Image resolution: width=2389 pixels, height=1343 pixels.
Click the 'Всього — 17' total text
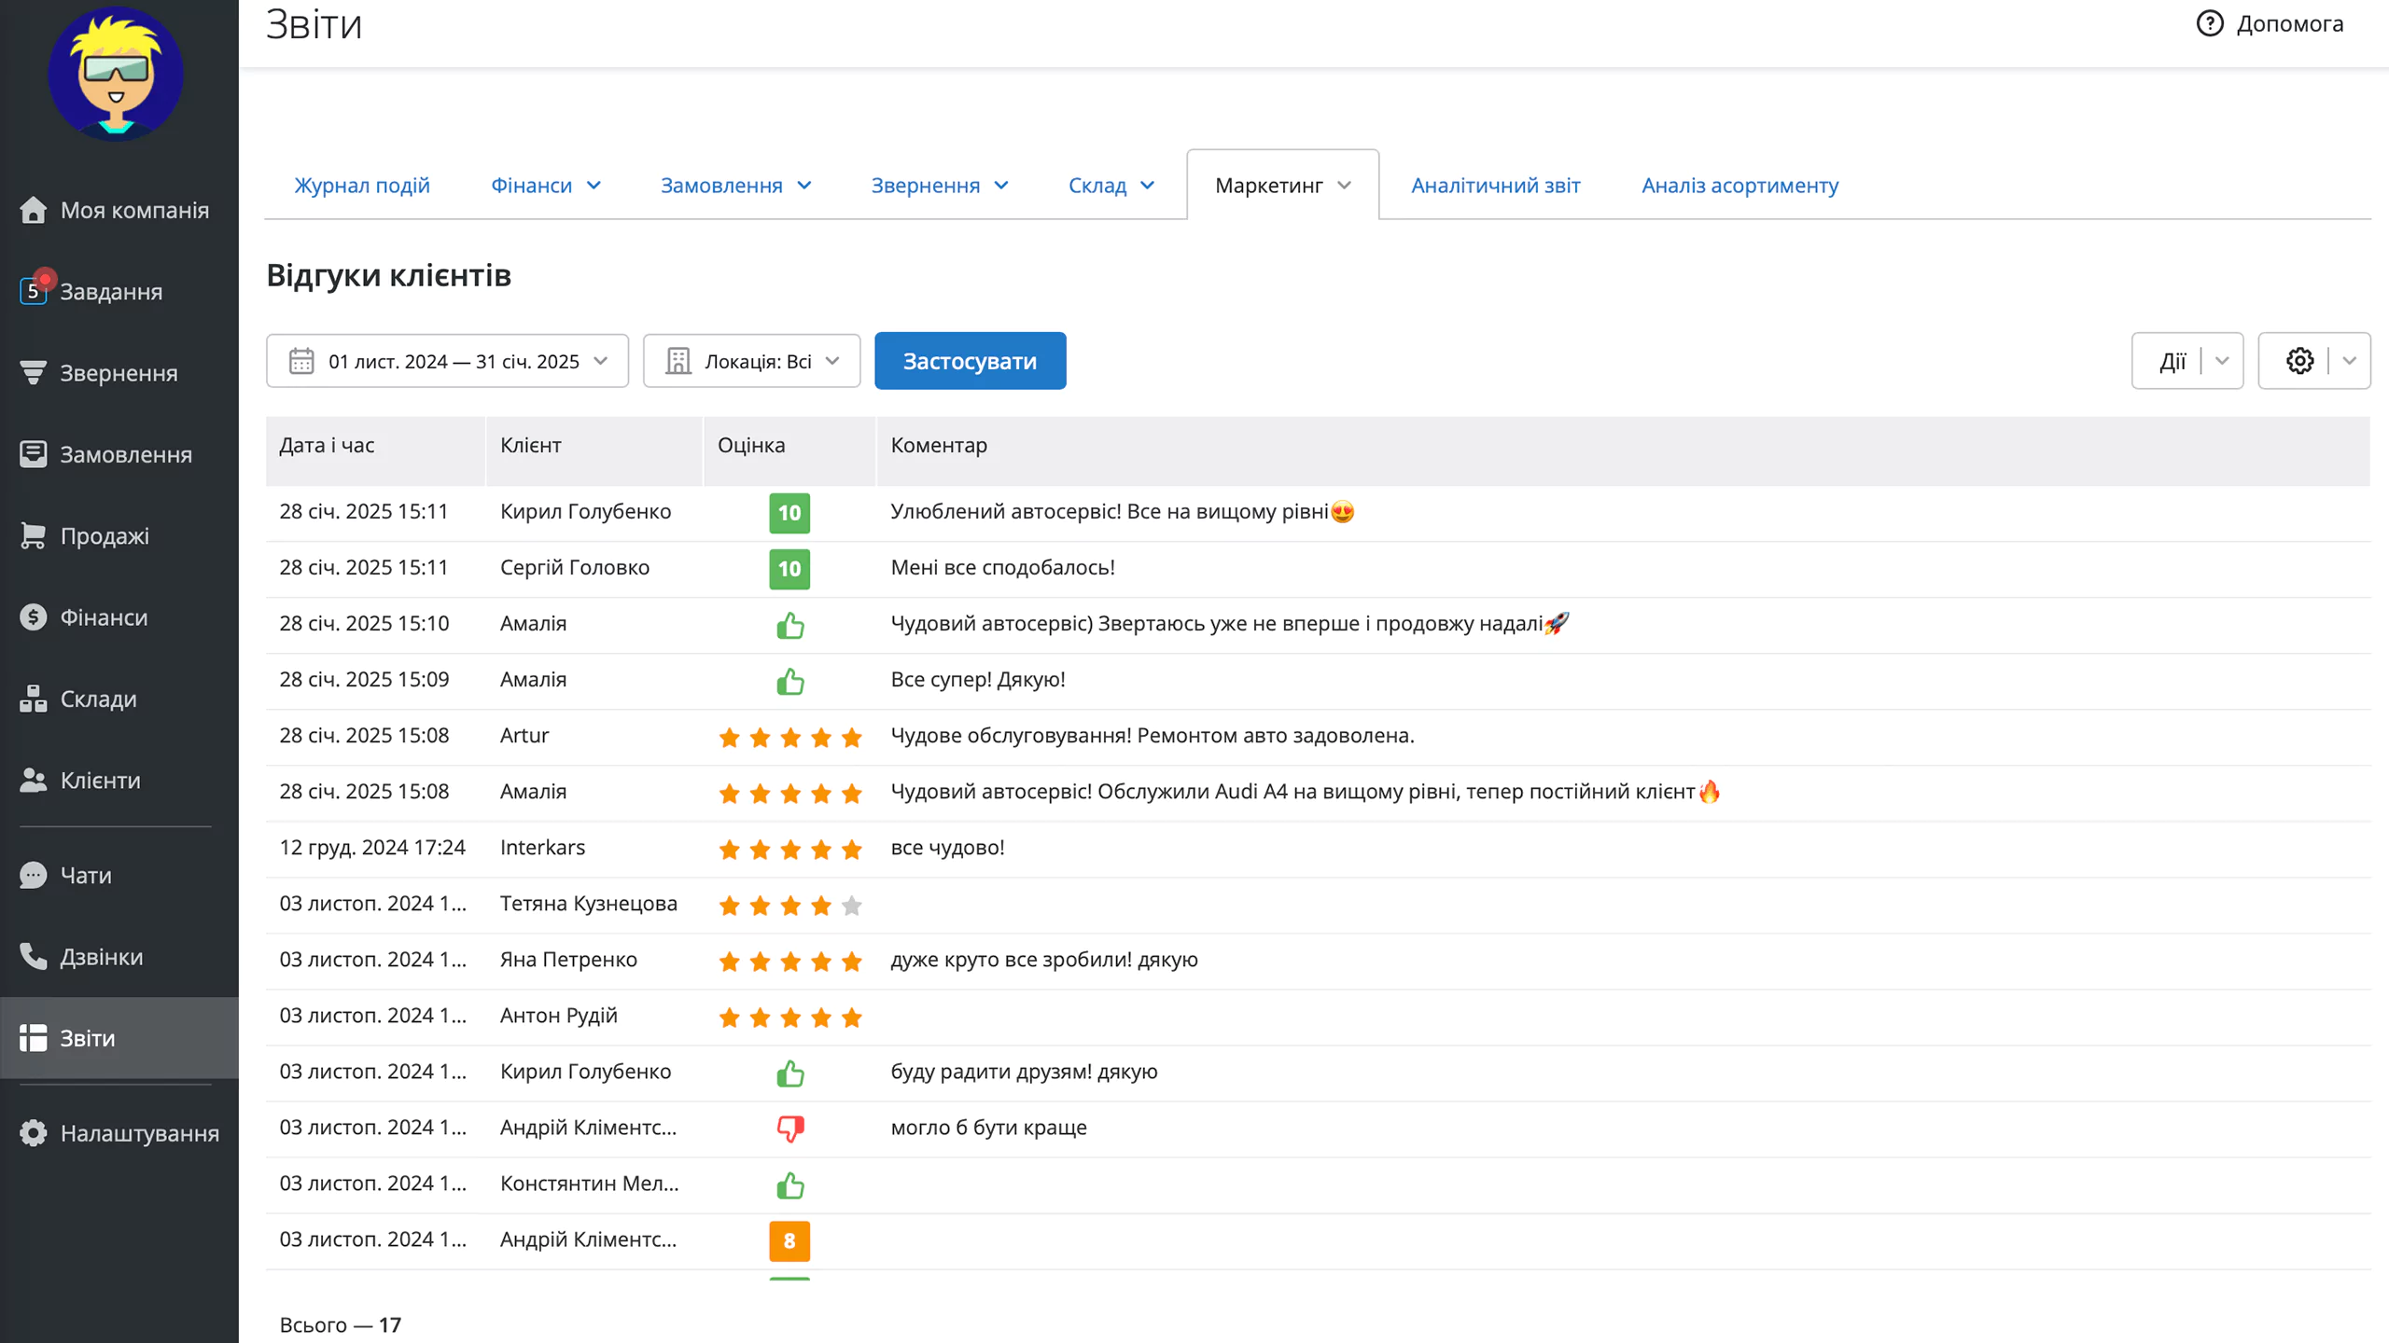[341, 1325]
